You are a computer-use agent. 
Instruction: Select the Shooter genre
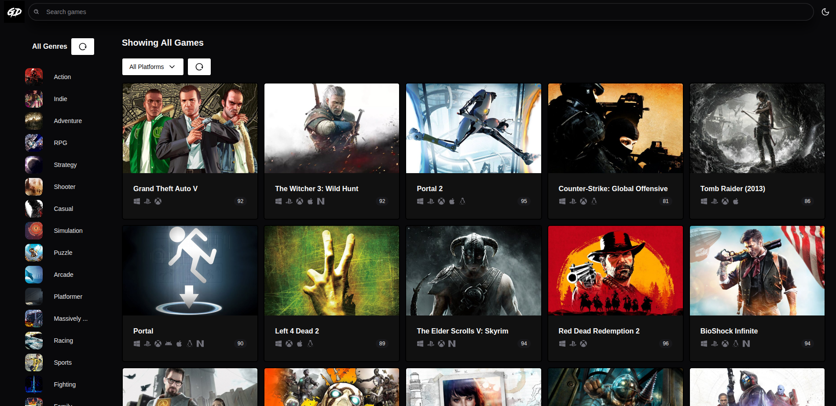point(64,187)
